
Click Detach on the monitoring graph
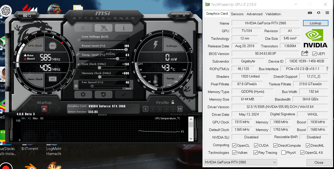tap(102, 115)
